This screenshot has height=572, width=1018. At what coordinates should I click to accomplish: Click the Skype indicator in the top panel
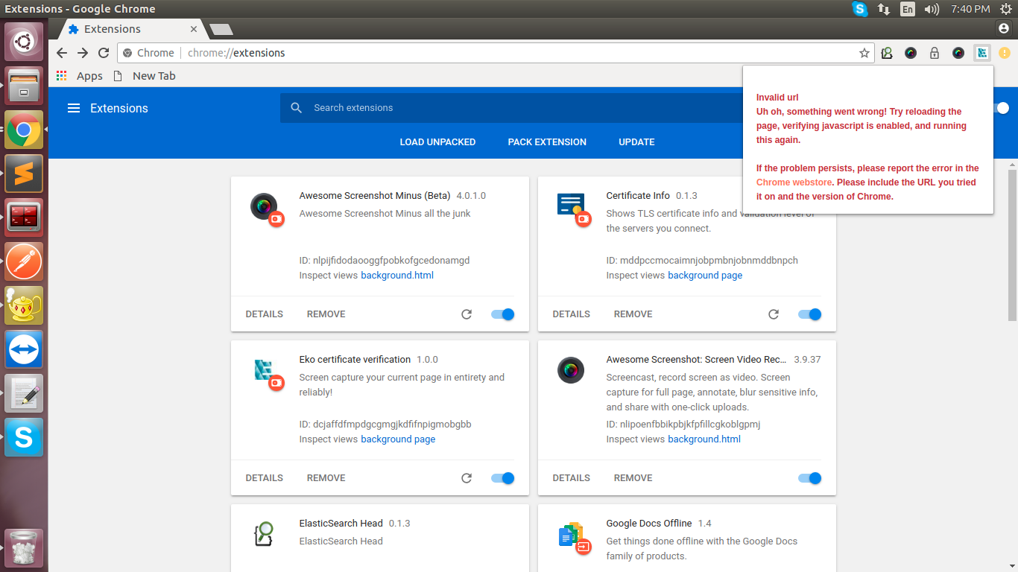860,9
